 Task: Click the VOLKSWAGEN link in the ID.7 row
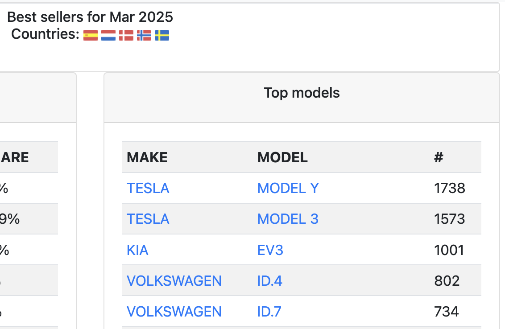pos(174,312)
